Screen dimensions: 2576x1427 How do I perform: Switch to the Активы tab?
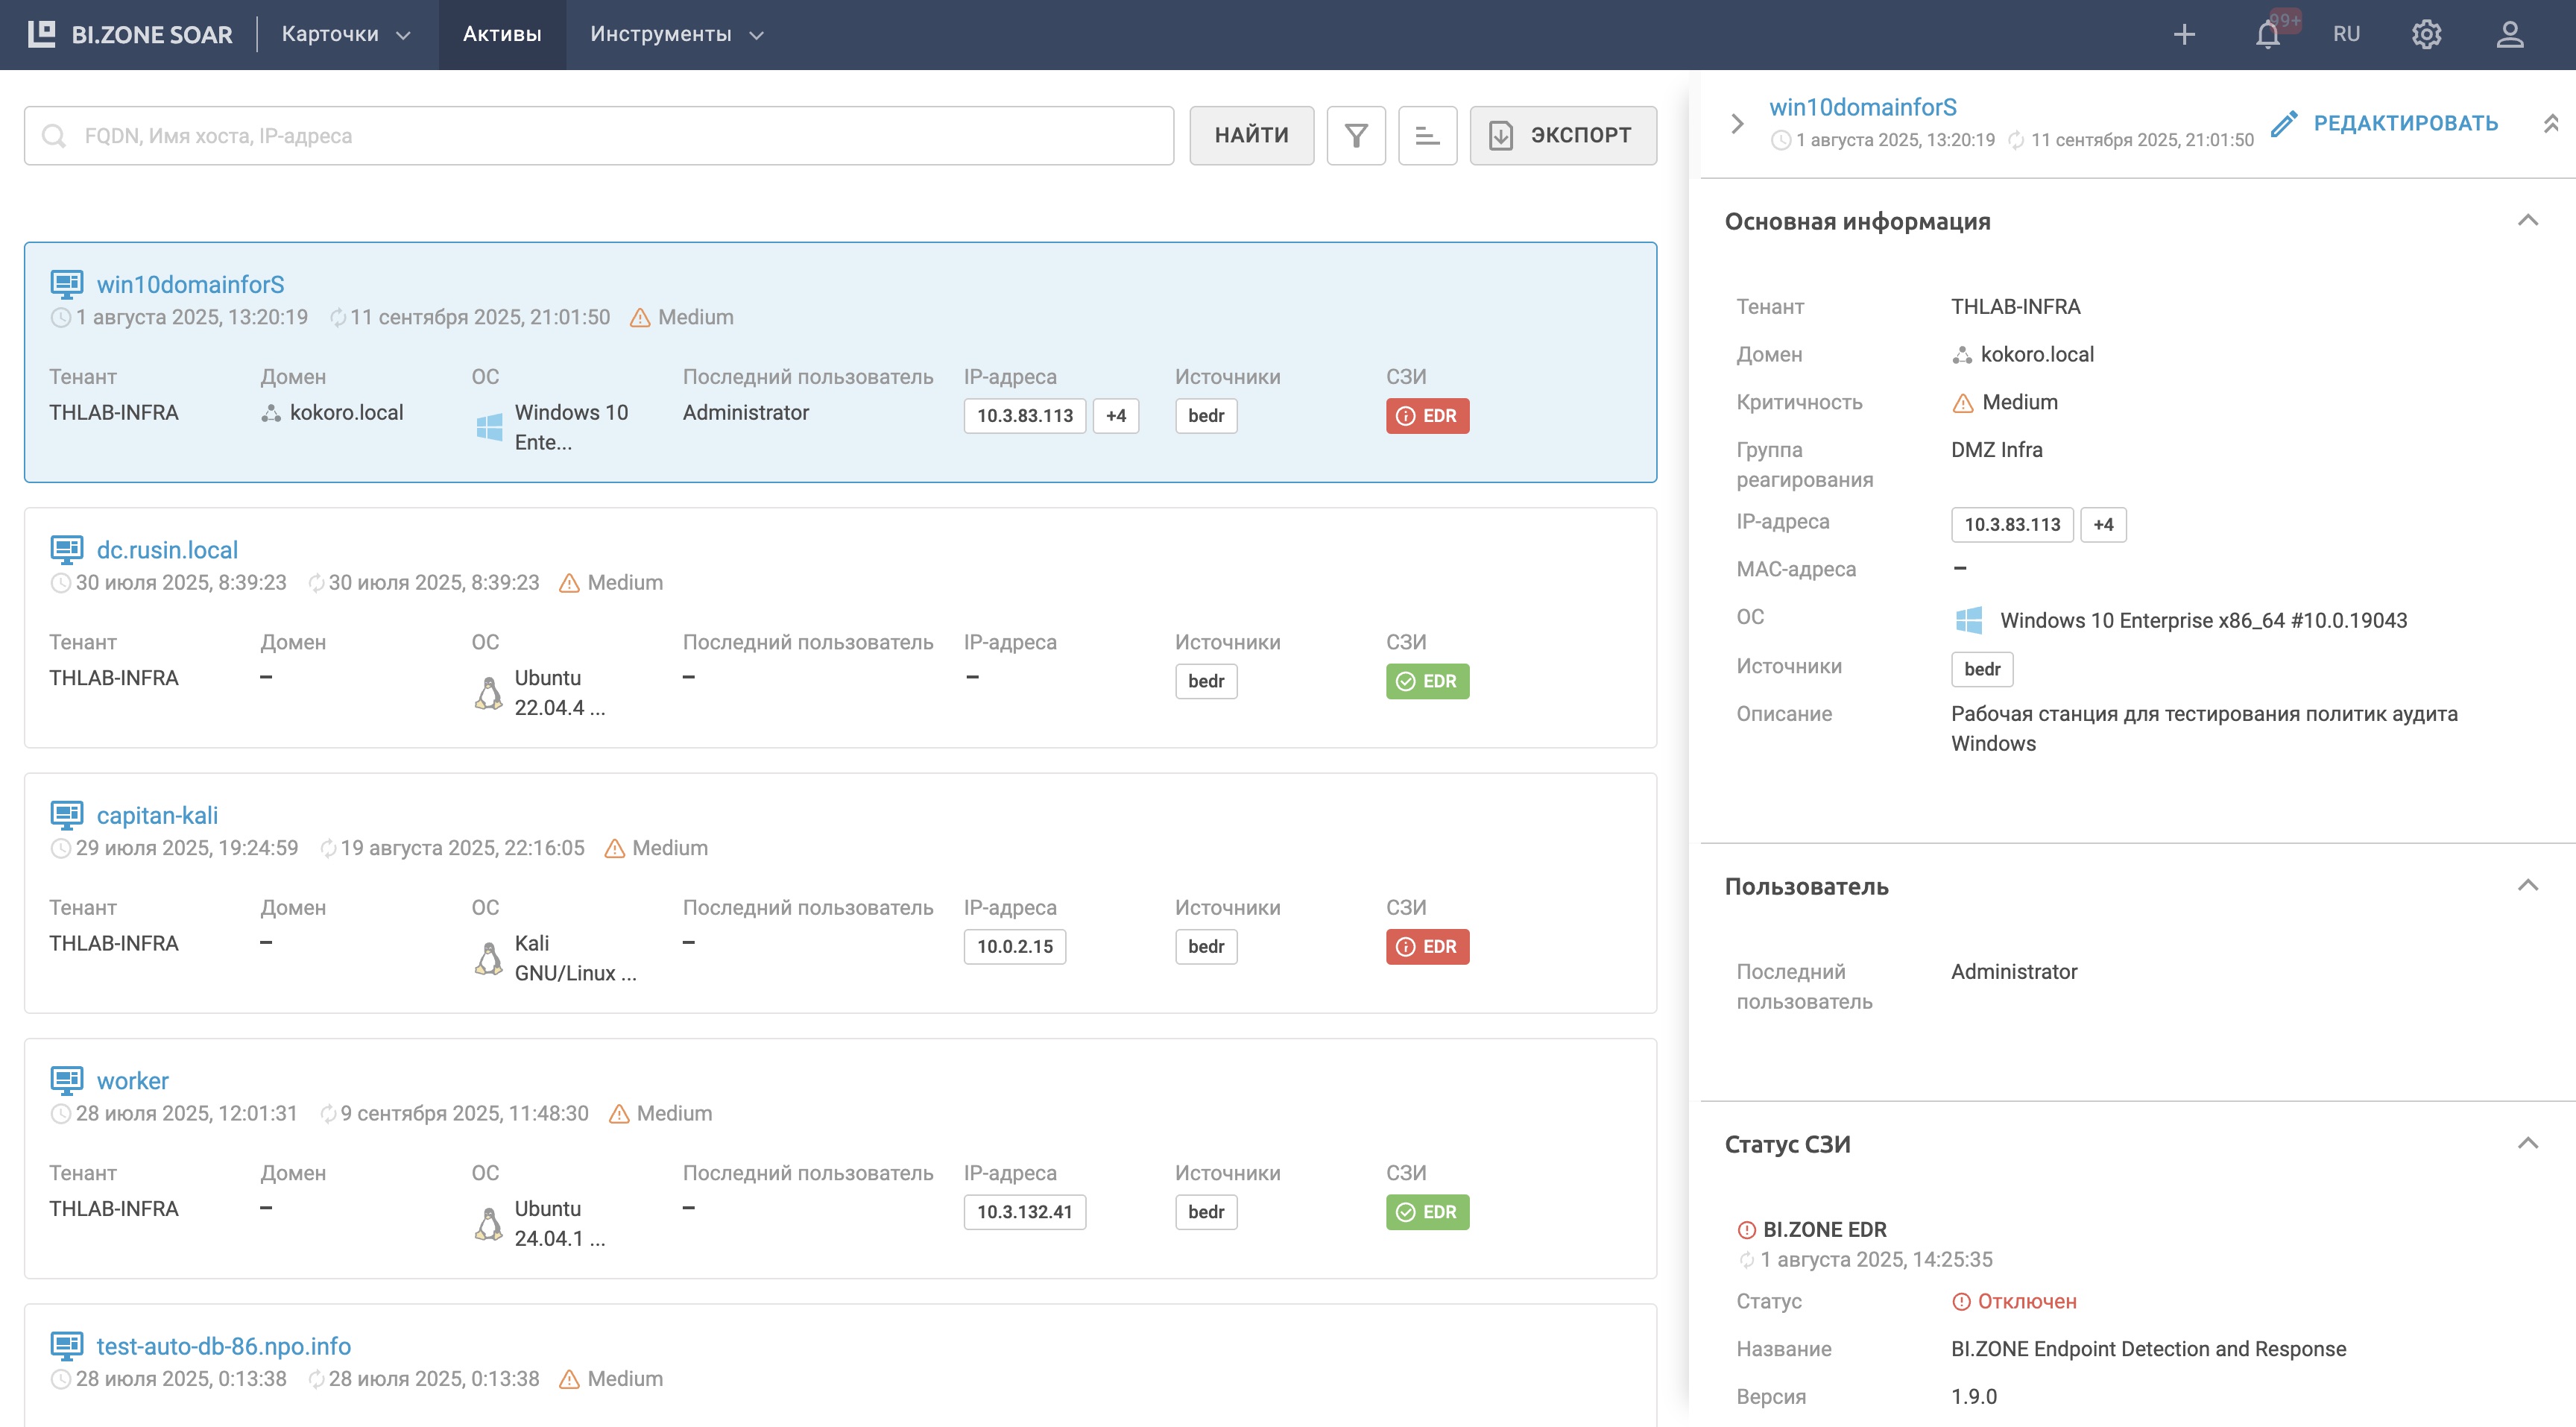tap(502, 35)
